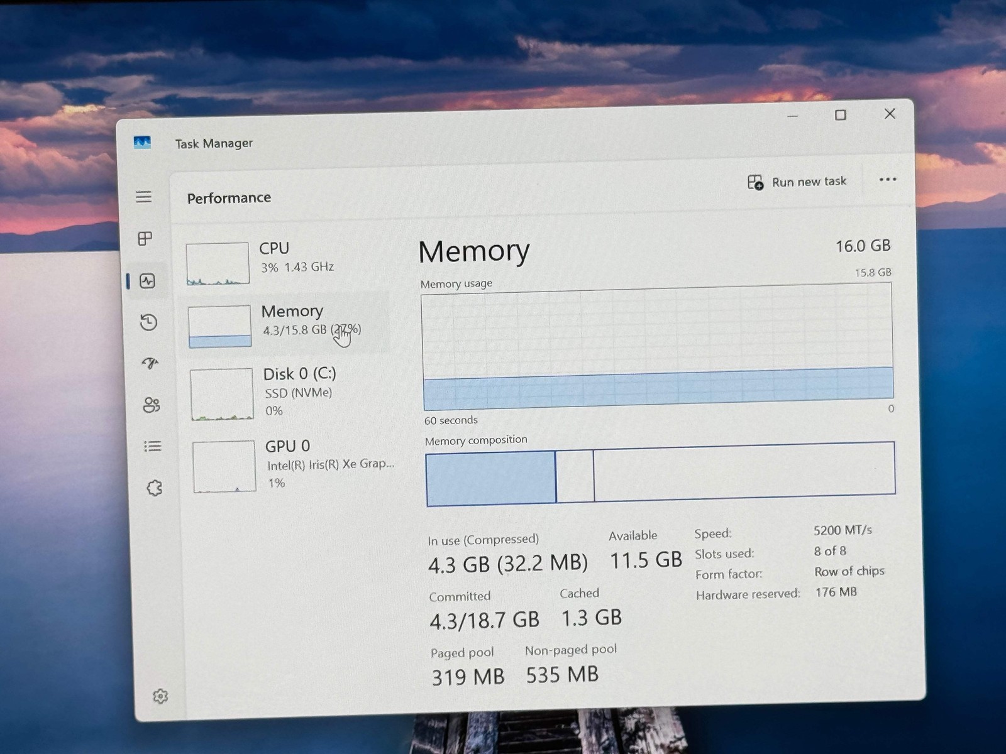This screenshot has height=754, width=1006.
Task: Click the GPU 0 mini graph thumbnail
Action: tap(224, 467)
